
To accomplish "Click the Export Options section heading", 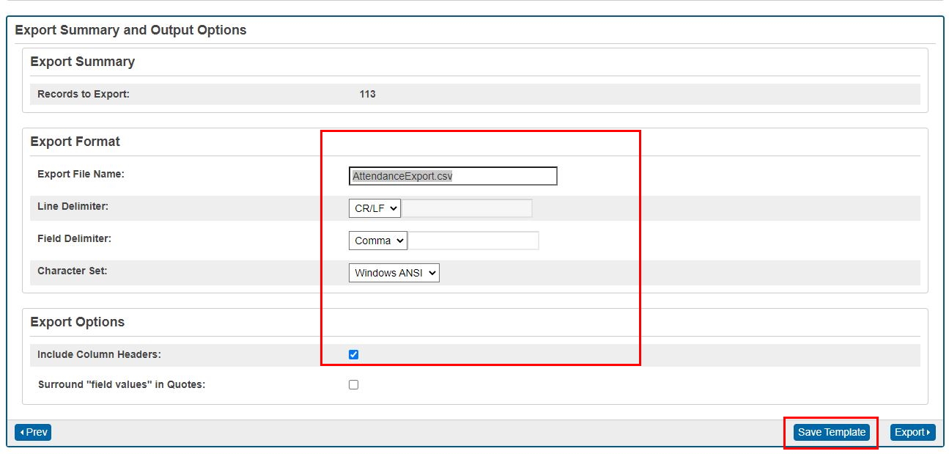I will pyautogui.click(x=77, y=322).
